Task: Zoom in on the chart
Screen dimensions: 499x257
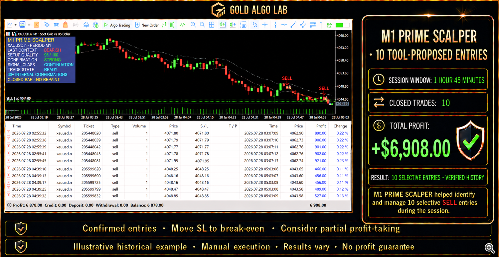Action: pyautogui.click(x=193, y=25)
